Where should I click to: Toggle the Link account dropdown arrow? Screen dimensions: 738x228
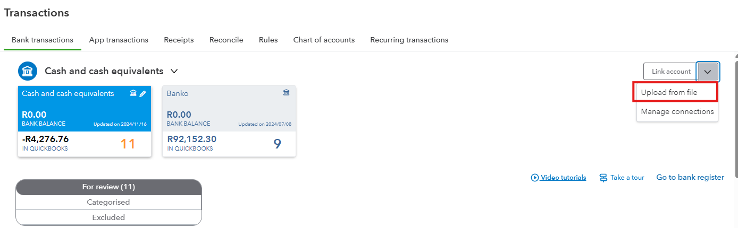(708, 72)
